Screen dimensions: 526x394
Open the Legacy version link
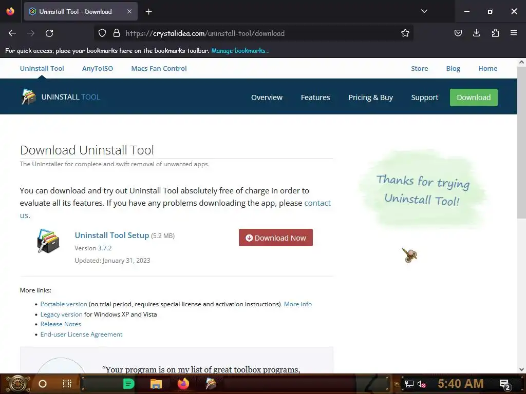point(62,314)
